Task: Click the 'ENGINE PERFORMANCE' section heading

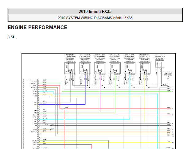Action: click(x=37, y=27)
